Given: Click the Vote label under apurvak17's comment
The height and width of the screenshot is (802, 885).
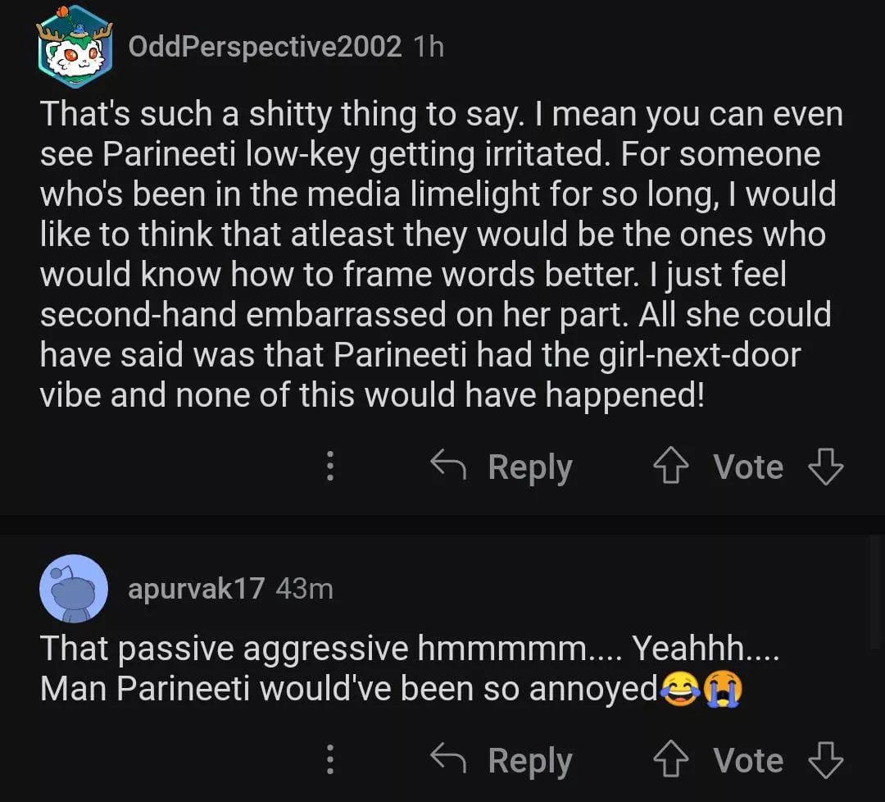Looking at the screenshot, I should click(748, 760).
